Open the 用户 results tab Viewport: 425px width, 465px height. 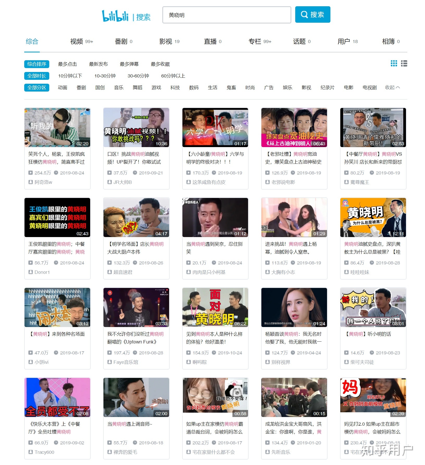click(x=344, y=41)
